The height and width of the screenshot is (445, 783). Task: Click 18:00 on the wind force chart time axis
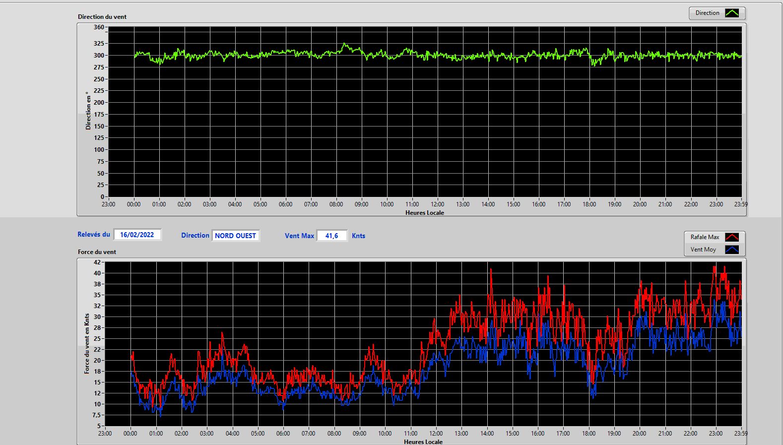click(x=588, y=433)
